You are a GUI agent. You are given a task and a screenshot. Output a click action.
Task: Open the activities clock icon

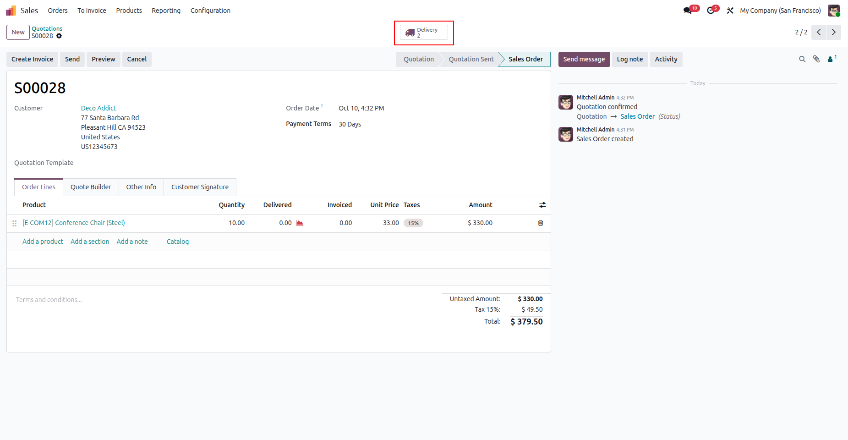coord(711,11)
